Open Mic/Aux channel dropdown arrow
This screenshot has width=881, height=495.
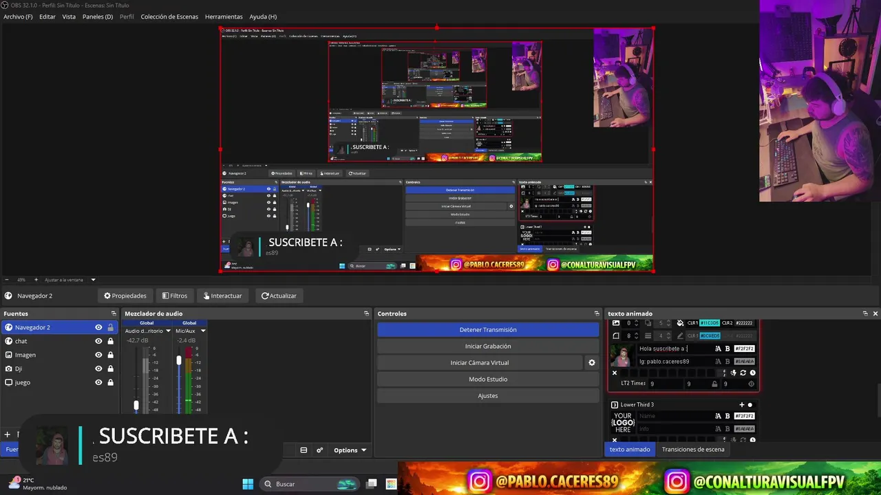click(x=203, y=331)
